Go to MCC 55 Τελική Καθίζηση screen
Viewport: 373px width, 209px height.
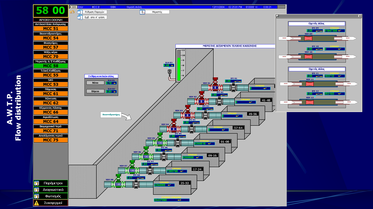(51, 75)
